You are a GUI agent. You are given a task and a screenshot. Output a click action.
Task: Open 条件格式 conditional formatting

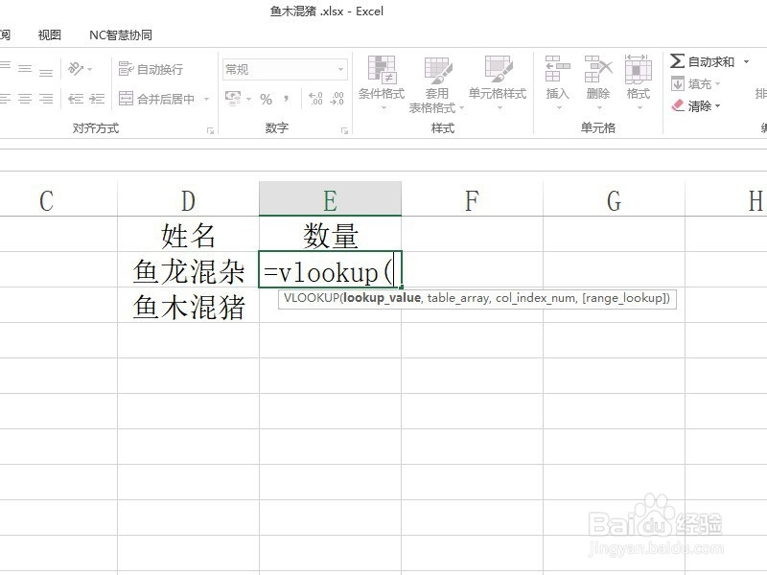click(x=382, y=82)
